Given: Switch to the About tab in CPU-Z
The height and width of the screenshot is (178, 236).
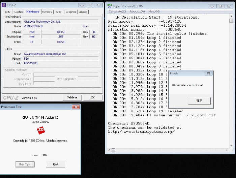Looking at the screenshot, I should tap(83, 12).
